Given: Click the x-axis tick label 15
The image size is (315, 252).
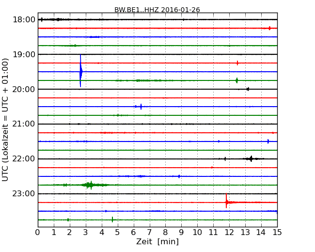Looking at the screenshot, I should 277,233.
